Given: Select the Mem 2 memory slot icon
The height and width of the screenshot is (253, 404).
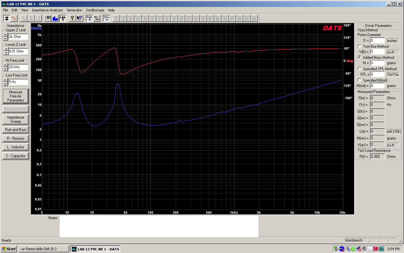Looking at the screenshot, I should pyautogui.click(x=123, y=18).
